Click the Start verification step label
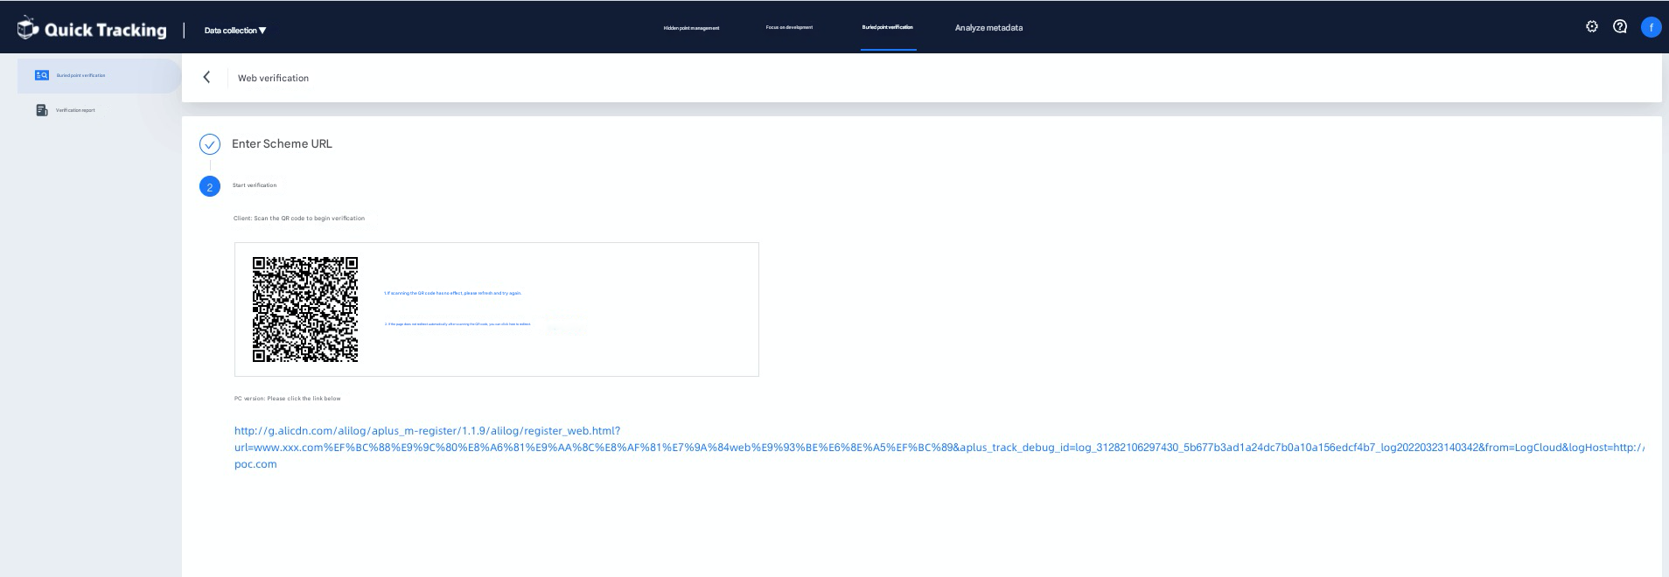 click(x=255, y=185)
